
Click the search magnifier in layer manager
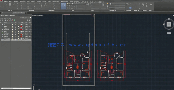31,18
